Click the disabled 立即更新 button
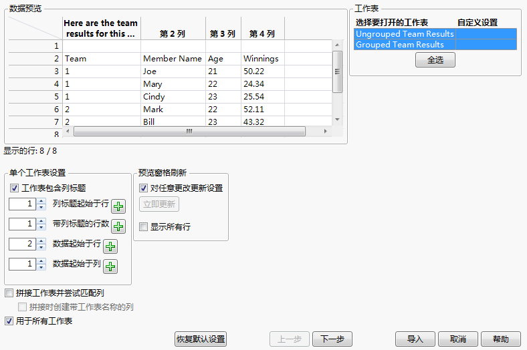Image resolution: width=527 pixels, height=350 pixels. (x=159, y=204)
